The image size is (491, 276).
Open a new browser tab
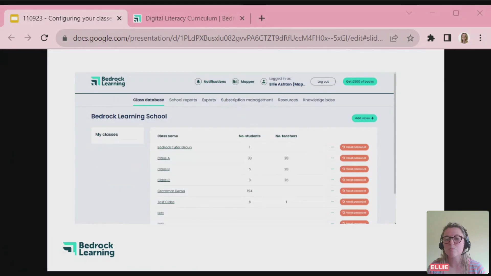pyautogui.click(x=262, y=18)
